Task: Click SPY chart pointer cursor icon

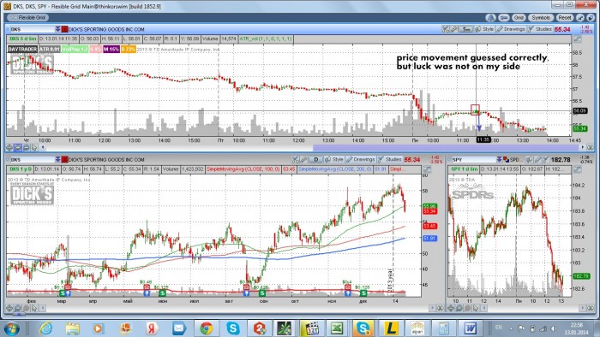Action: tap(475, 308)
